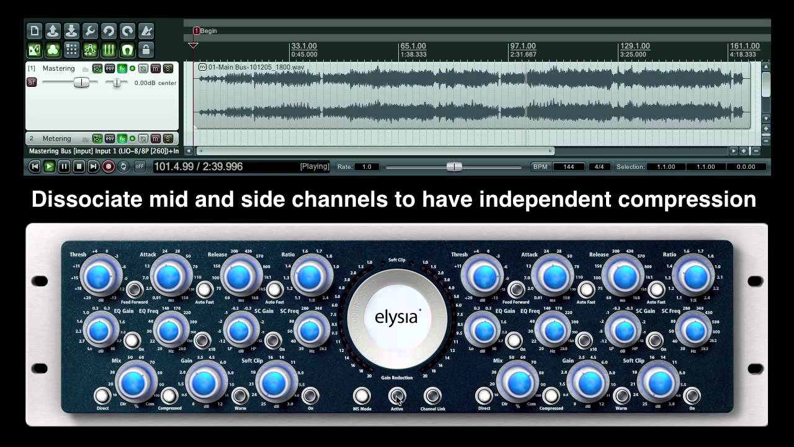The width and height of the screenshot is (794, 447).
Task: Open the fx chain of Mastering track
Action: pos(122,68)
